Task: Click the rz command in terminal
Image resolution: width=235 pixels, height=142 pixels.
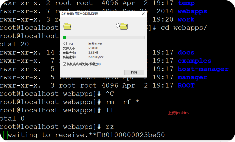Action: click(x=110, y=127)
